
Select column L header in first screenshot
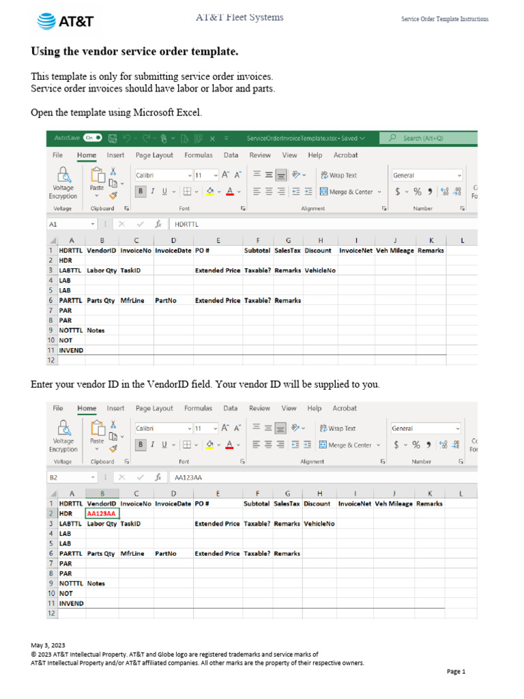tap(463, 240)
